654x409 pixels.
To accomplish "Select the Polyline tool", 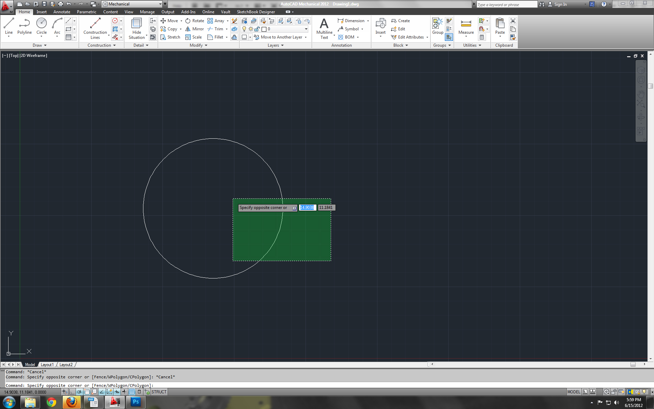I will (x=25, y=27).
